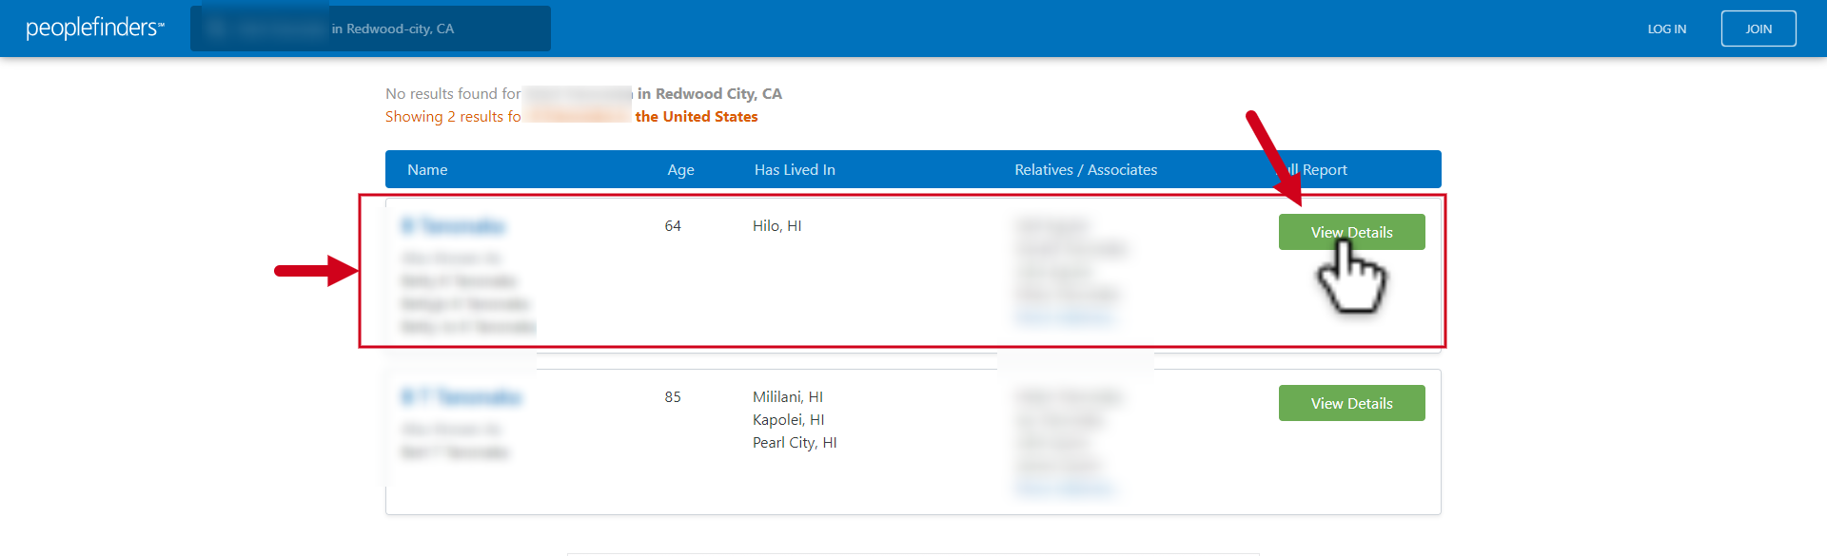The width and height of the screenshot is (1827, 556).
Task: Click the more relatives link in second result
Action: (x=1064, y=489)
